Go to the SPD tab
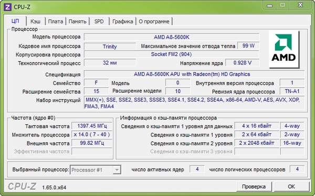Viewport: 315px width, 196px height. 99,21
